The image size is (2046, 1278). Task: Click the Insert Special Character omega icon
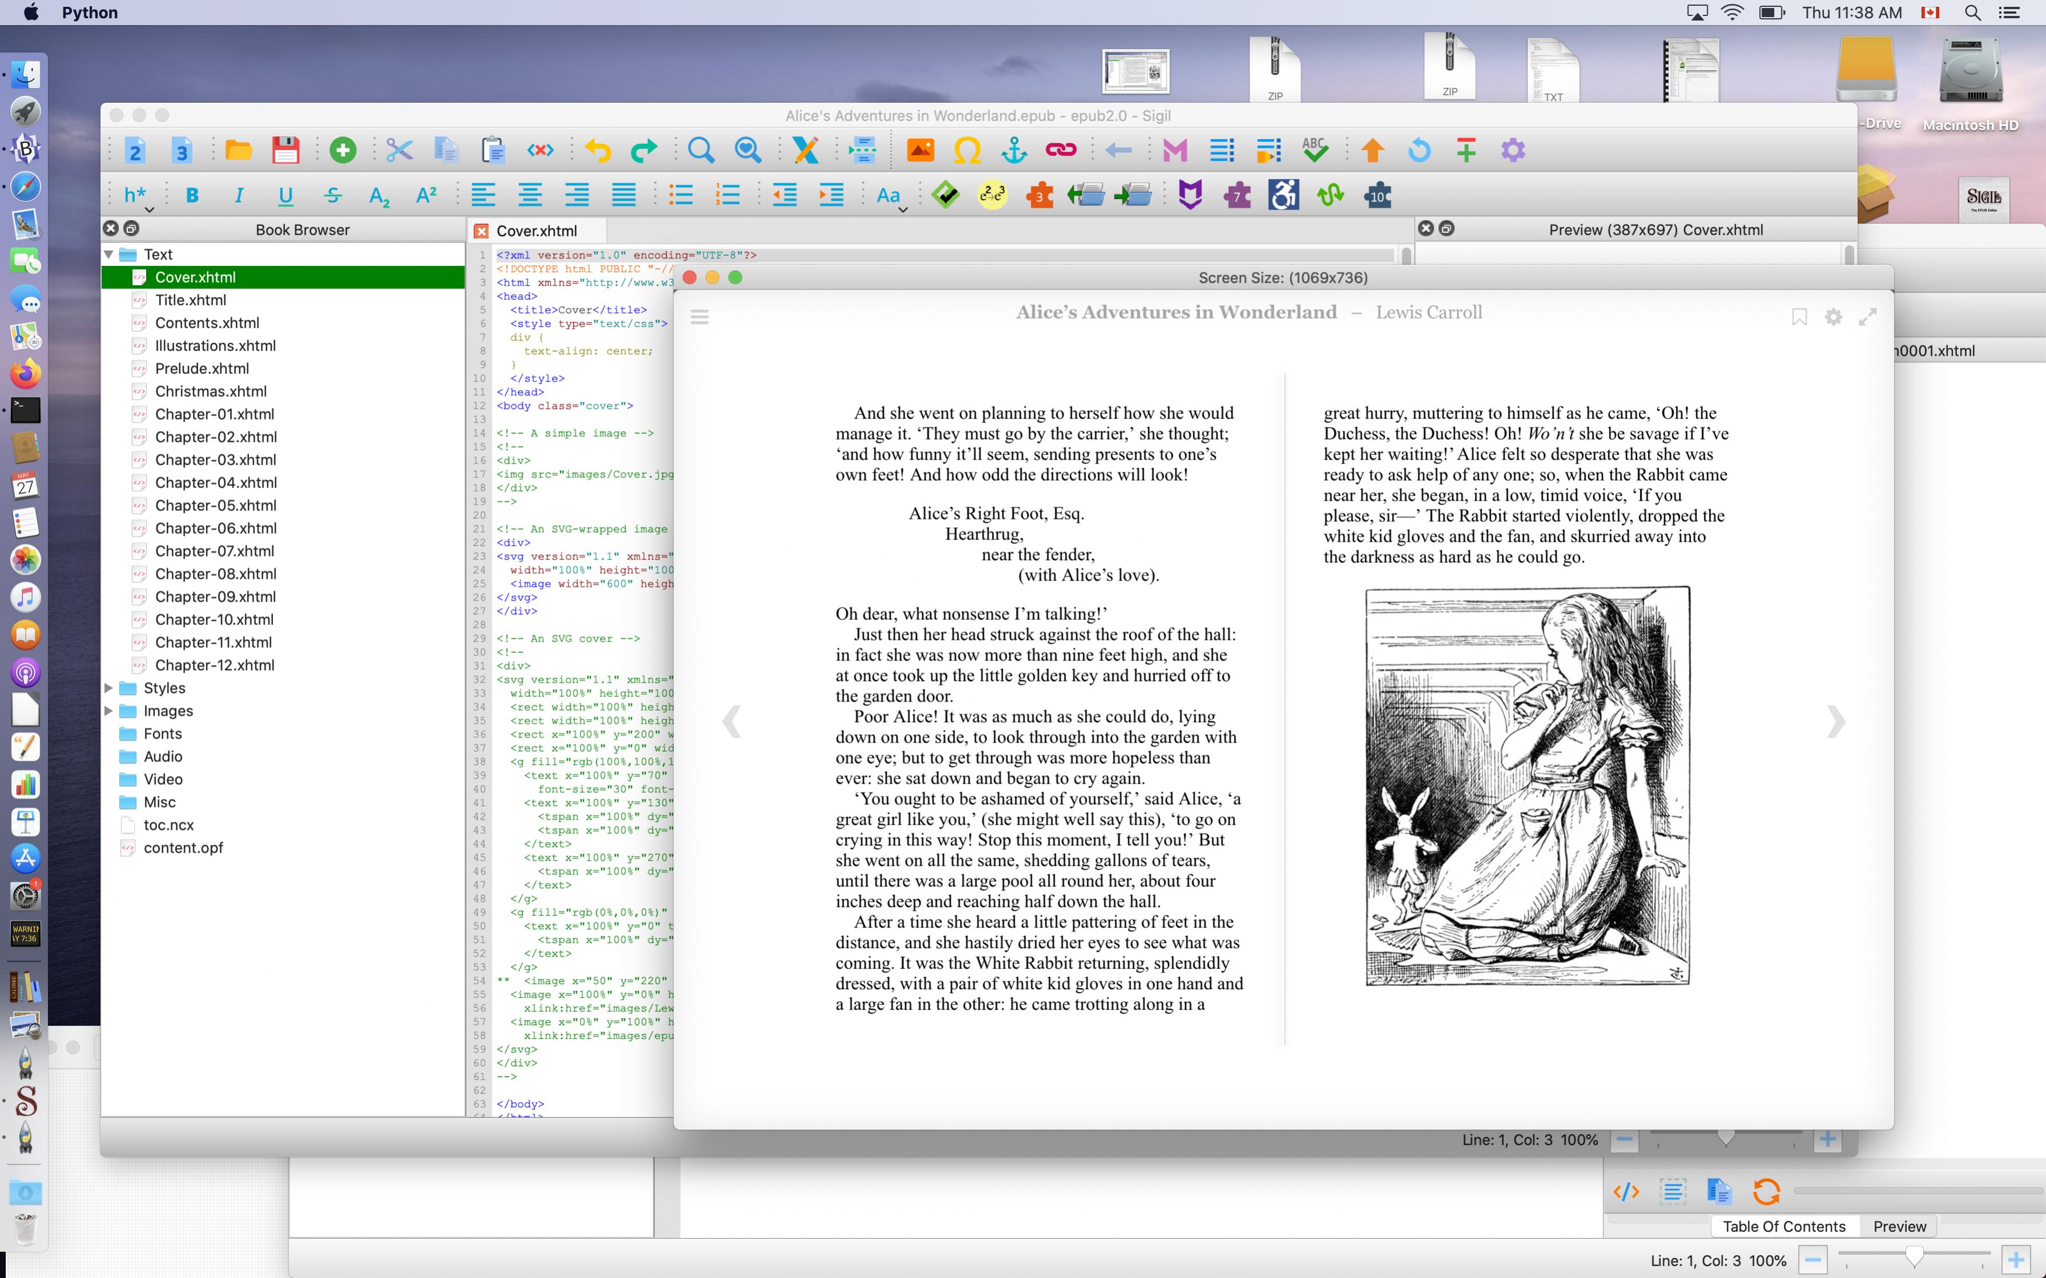coord(967,151)
